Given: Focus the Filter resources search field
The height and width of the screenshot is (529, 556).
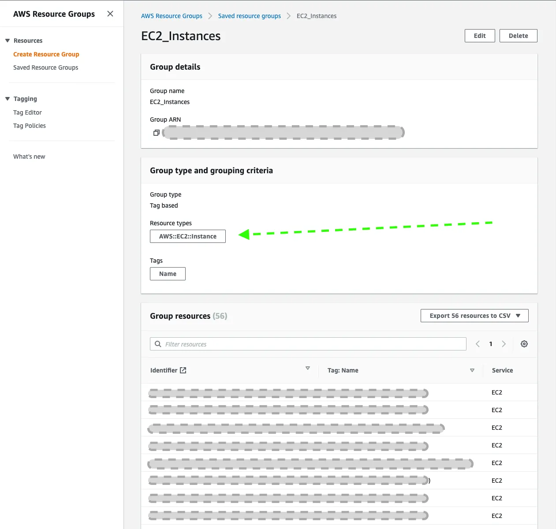Looking at the screenshot, I should click(x=313, y=344).
